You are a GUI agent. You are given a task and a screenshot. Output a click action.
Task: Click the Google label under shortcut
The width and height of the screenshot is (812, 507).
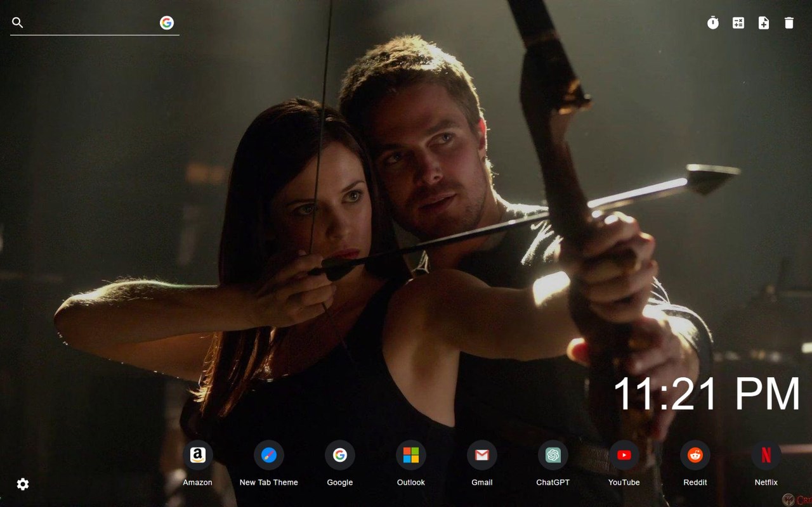click(x=340, y=482)
